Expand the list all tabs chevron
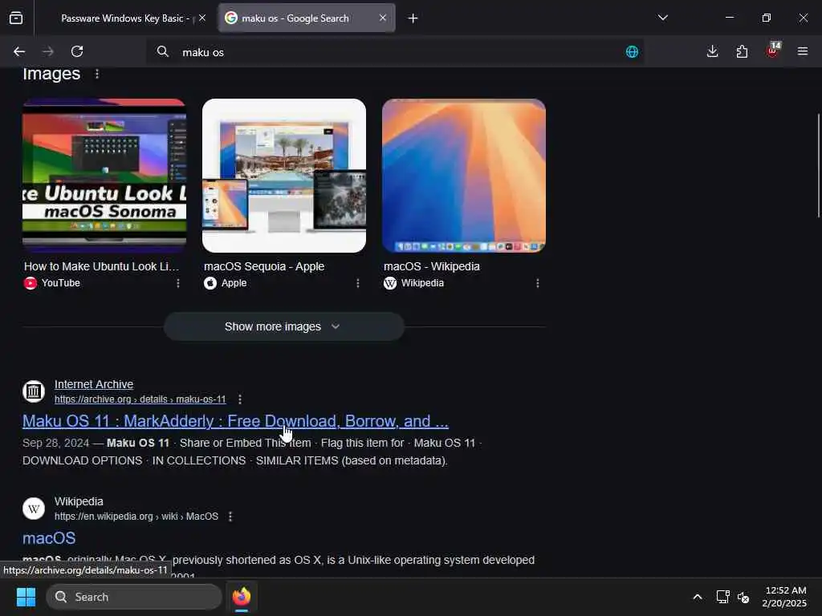 [x=662, y=18]
